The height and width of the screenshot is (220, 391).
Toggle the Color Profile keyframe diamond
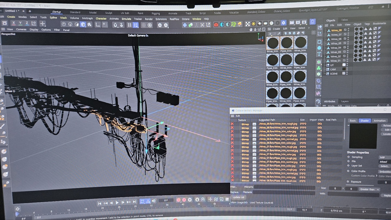point(348,171)
